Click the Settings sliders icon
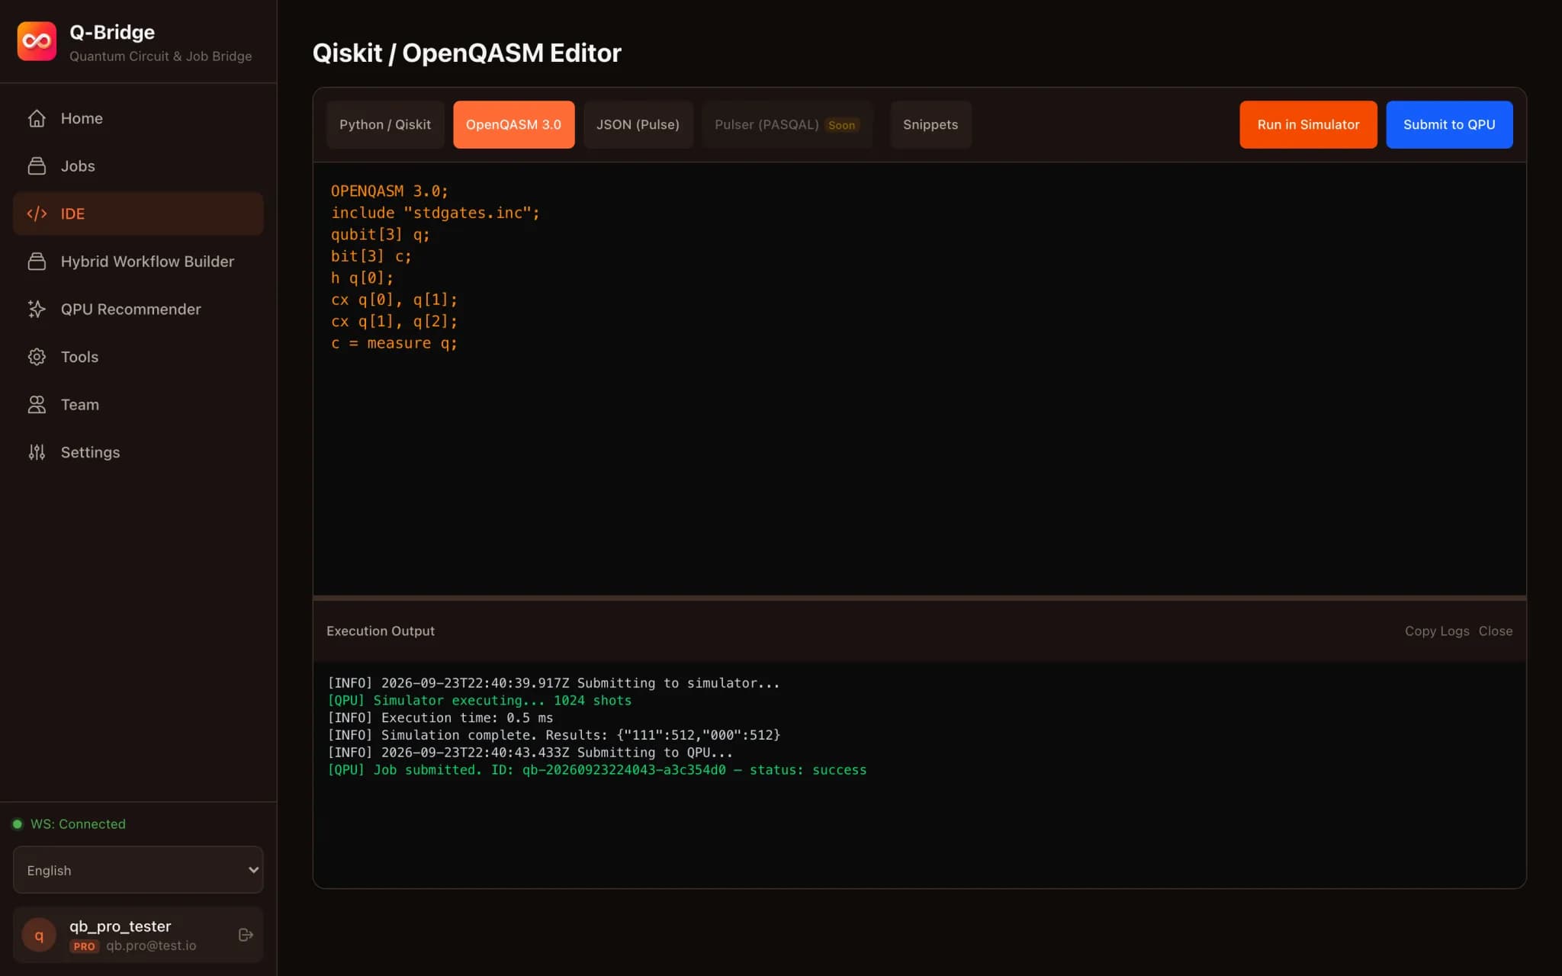1562x976 pixels. pyautogui.click(x=37, y=452)
